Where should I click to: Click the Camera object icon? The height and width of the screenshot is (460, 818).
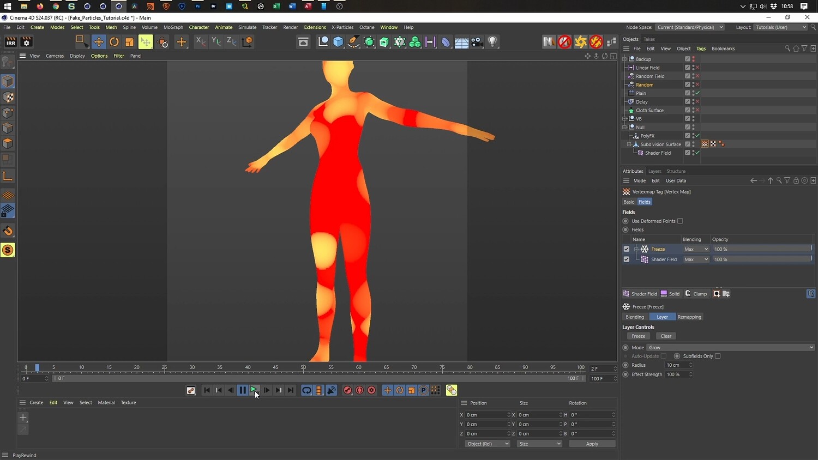click(x=477, y=42)
